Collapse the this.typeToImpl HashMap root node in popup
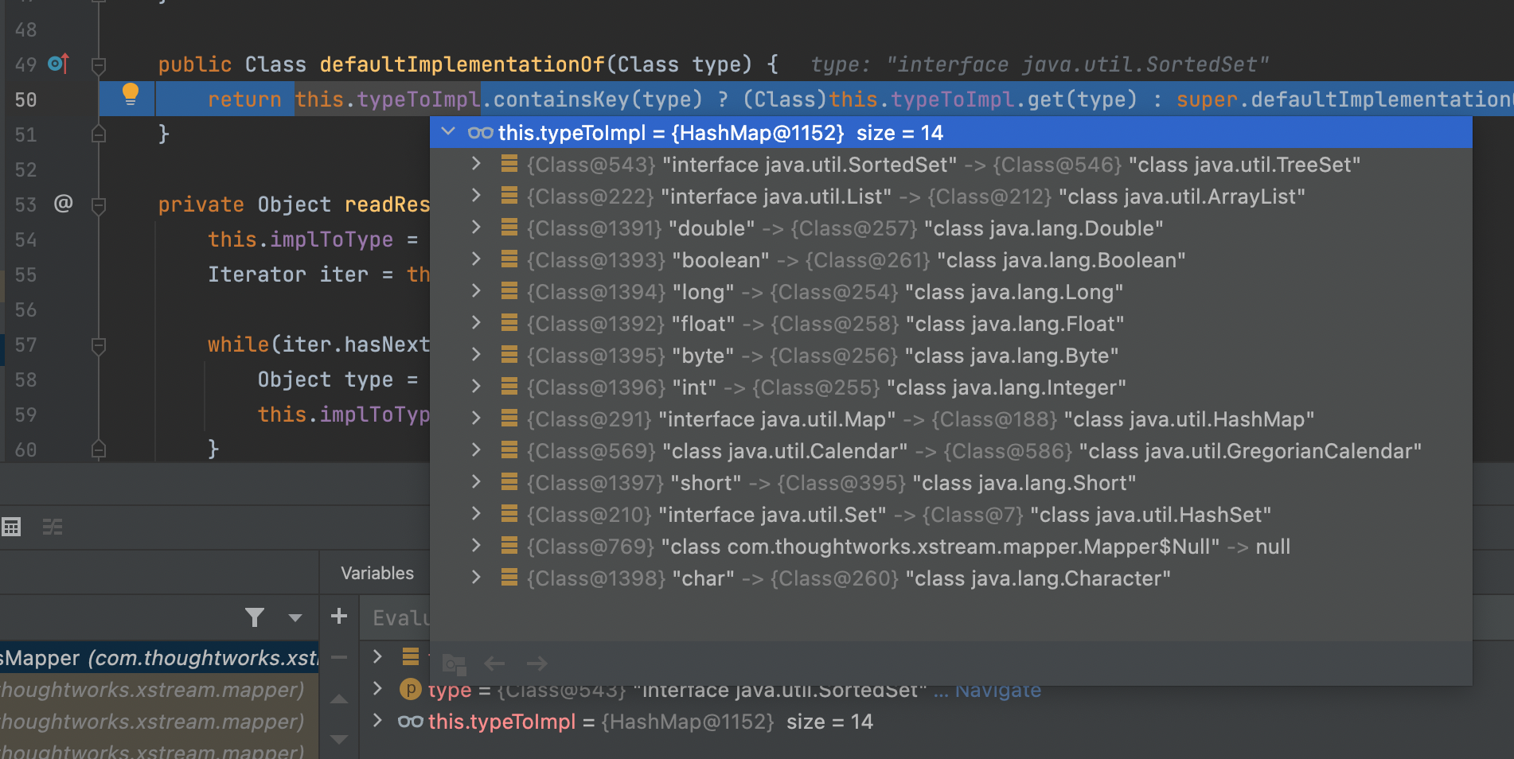This screenshot has width=1514, height=759. coord(448,132)
